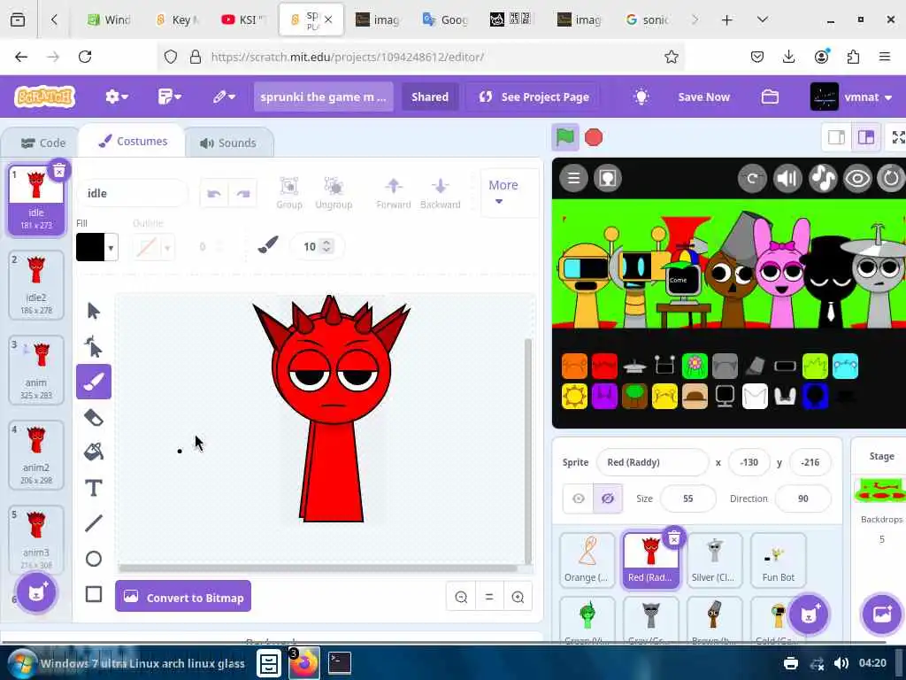Click the Ungroup icon
Viewport: 906px width, 680px height.
click(334, 193)
